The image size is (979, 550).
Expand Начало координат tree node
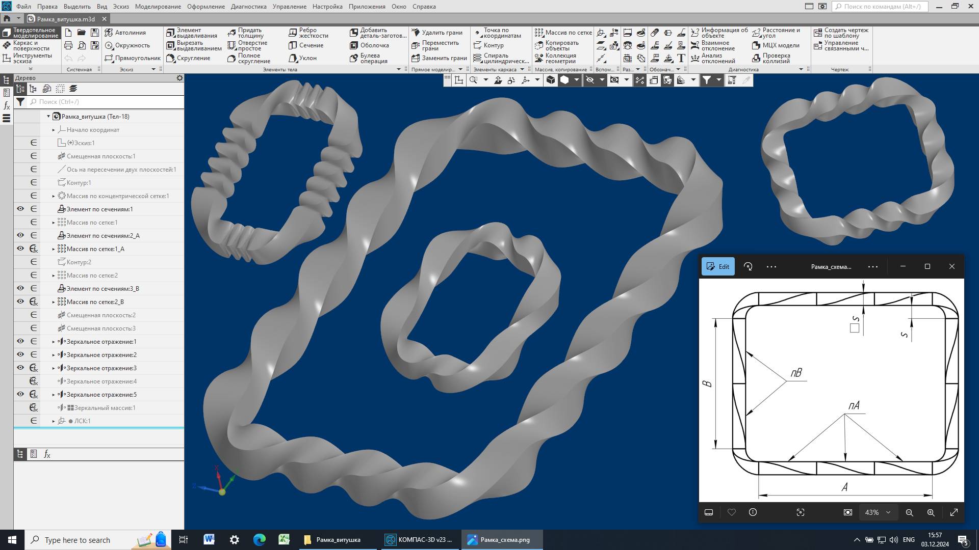54,130
